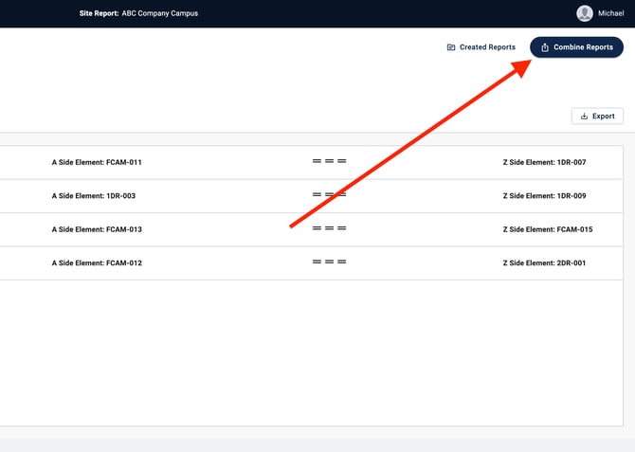Open the Michael account name
The height and width of the screenshot is (452, 635).
click(x=610, y=13)
